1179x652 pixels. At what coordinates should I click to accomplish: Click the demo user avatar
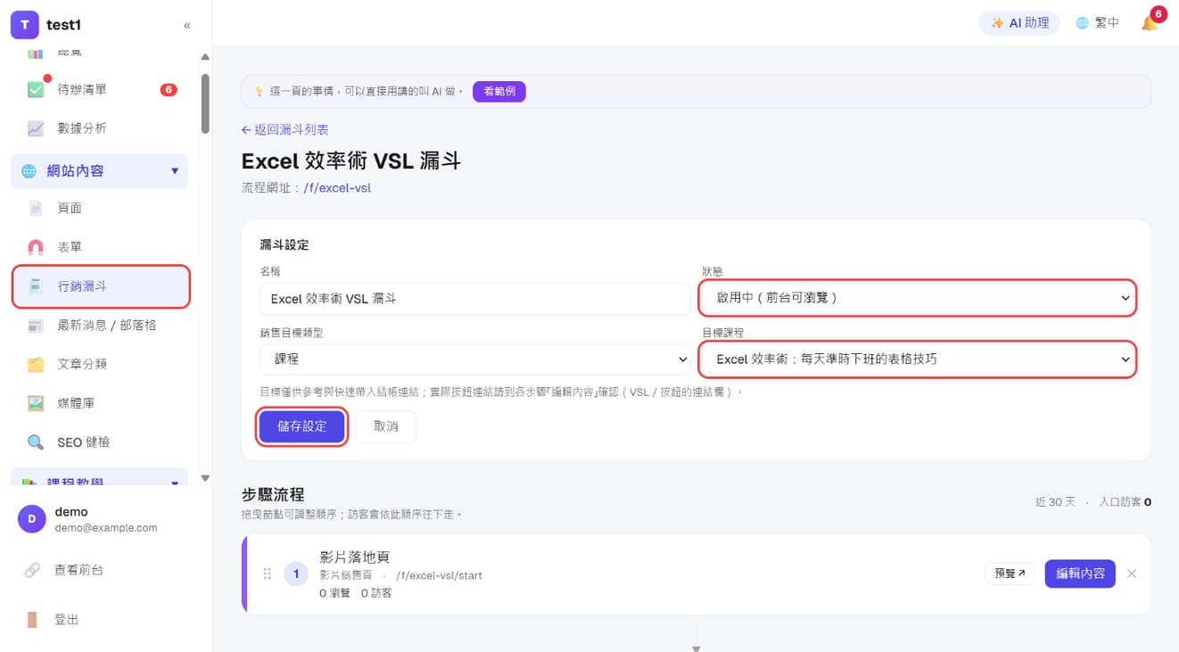pos(31,519)
